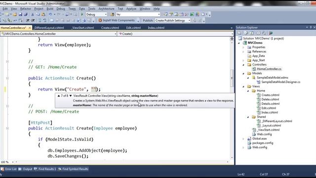Click the Open File toolbar icon

point(15,14)
